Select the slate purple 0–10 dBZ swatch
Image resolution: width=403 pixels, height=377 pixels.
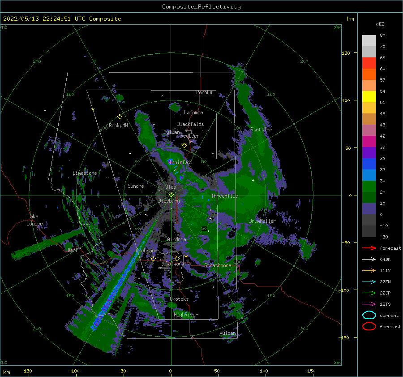pyautogui.click(x=369, y=209)
